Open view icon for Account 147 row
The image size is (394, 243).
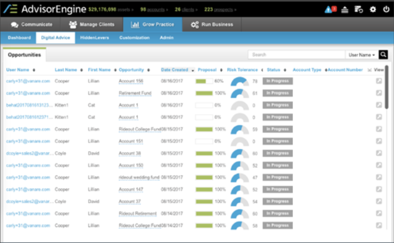coord(379,189)
